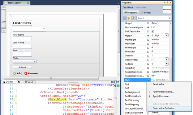This screenshot has height=115, width=193.
Task: Click the Opacity property marker square
Action: click(148, 56)
